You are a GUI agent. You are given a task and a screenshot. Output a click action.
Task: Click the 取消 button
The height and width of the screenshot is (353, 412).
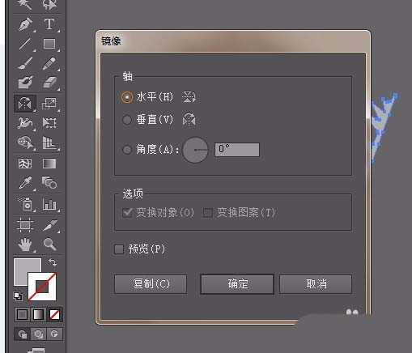tap(316, 284)
